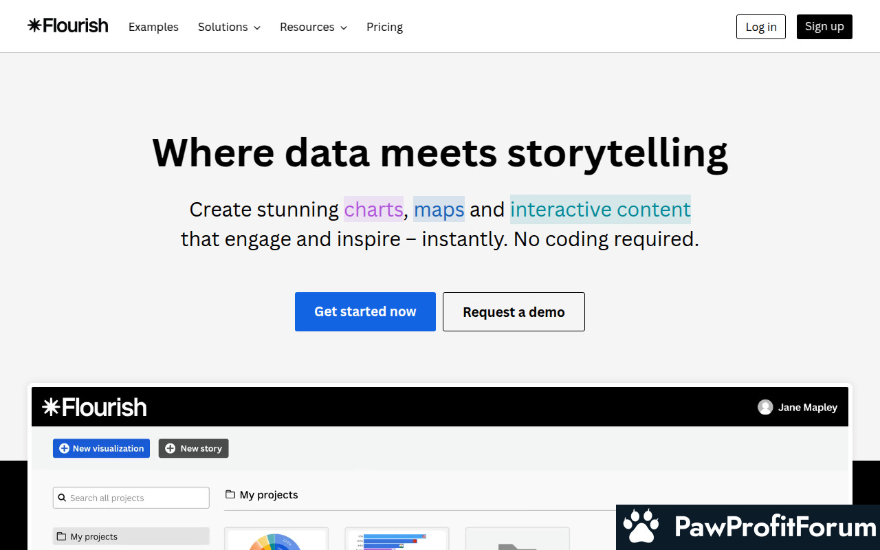This screenshot has width=880, height=550.
Task: Open the Examples page
Action: coord(153,27)
